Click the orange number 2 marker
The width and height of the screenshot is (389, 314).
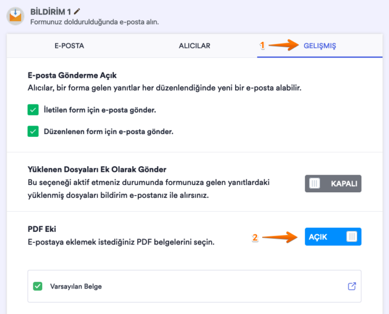tap(255, 238)
